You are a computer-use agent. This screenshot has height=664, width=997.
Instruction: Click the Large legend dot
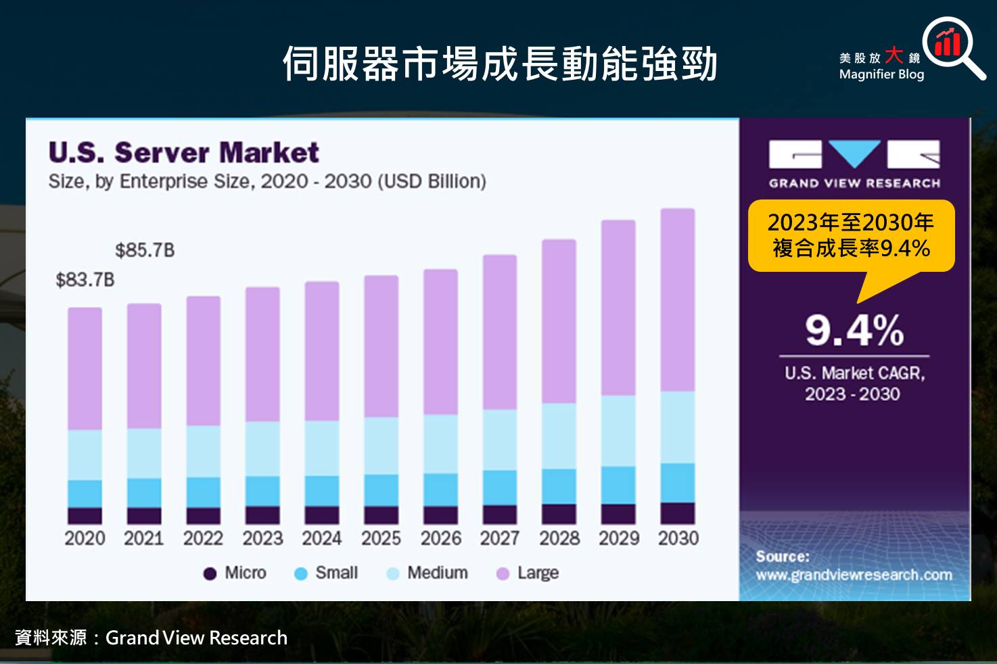[503, 573]
